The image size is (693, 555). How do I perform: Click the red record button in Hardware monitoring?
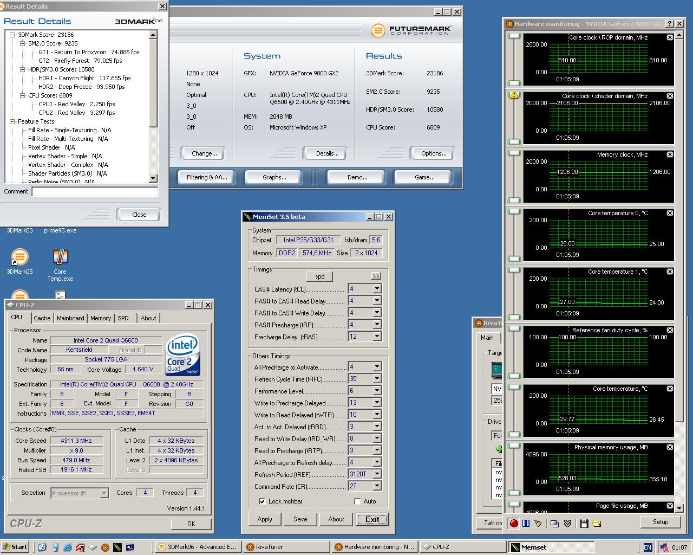click(x=514, y=523)
